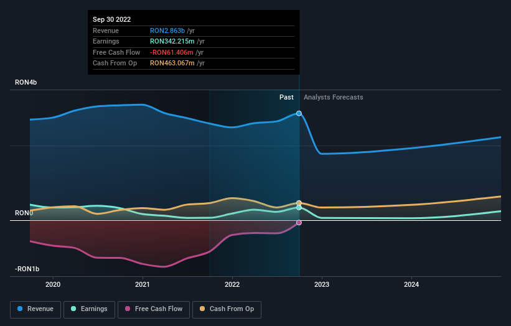Click the -RON1b y-axis label
This screenshot has width=511, height=326.
(27, 269)
